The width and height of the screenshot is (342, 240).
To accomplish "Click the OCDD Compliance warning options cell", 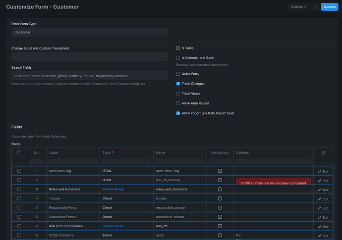I will 273,181.
